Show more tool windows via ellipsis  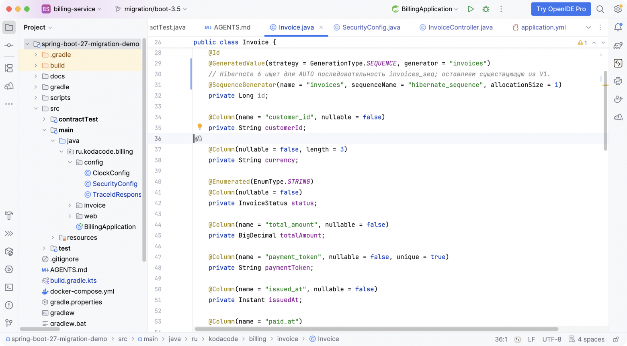point(9,104)
